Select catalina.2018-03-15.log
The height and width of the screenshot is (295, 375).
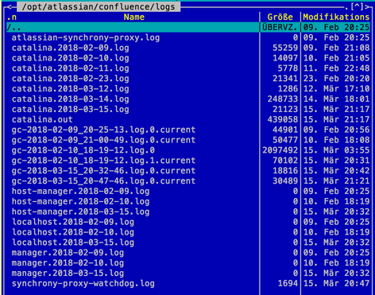click(x=71, y=110)
